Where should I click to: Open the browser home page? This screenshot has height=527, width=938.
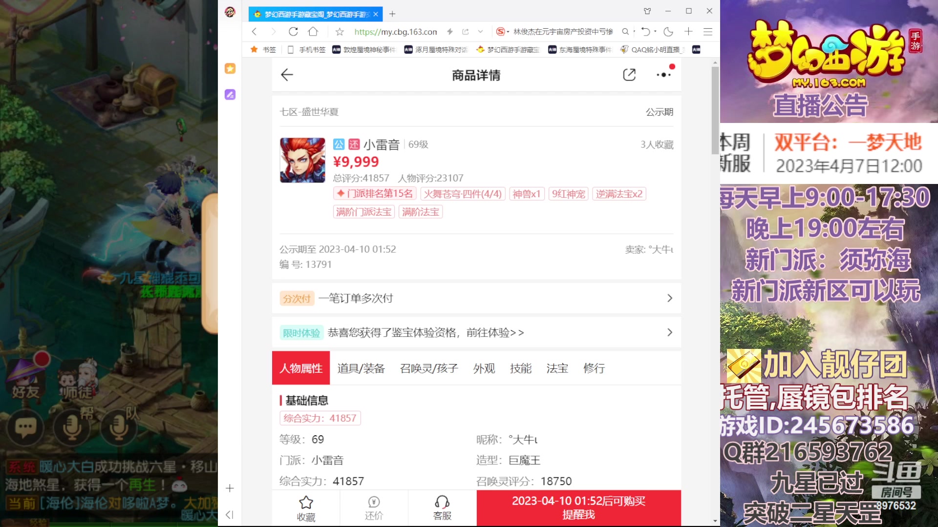pos(313,32)
